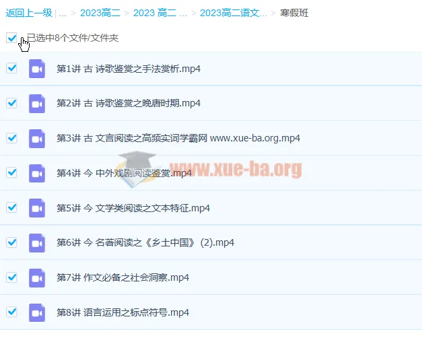The width and height of the screenshot is (422, 340).
Task: Expand the collapsed breadcrumb ellipsis
Action: coord(62,13)
